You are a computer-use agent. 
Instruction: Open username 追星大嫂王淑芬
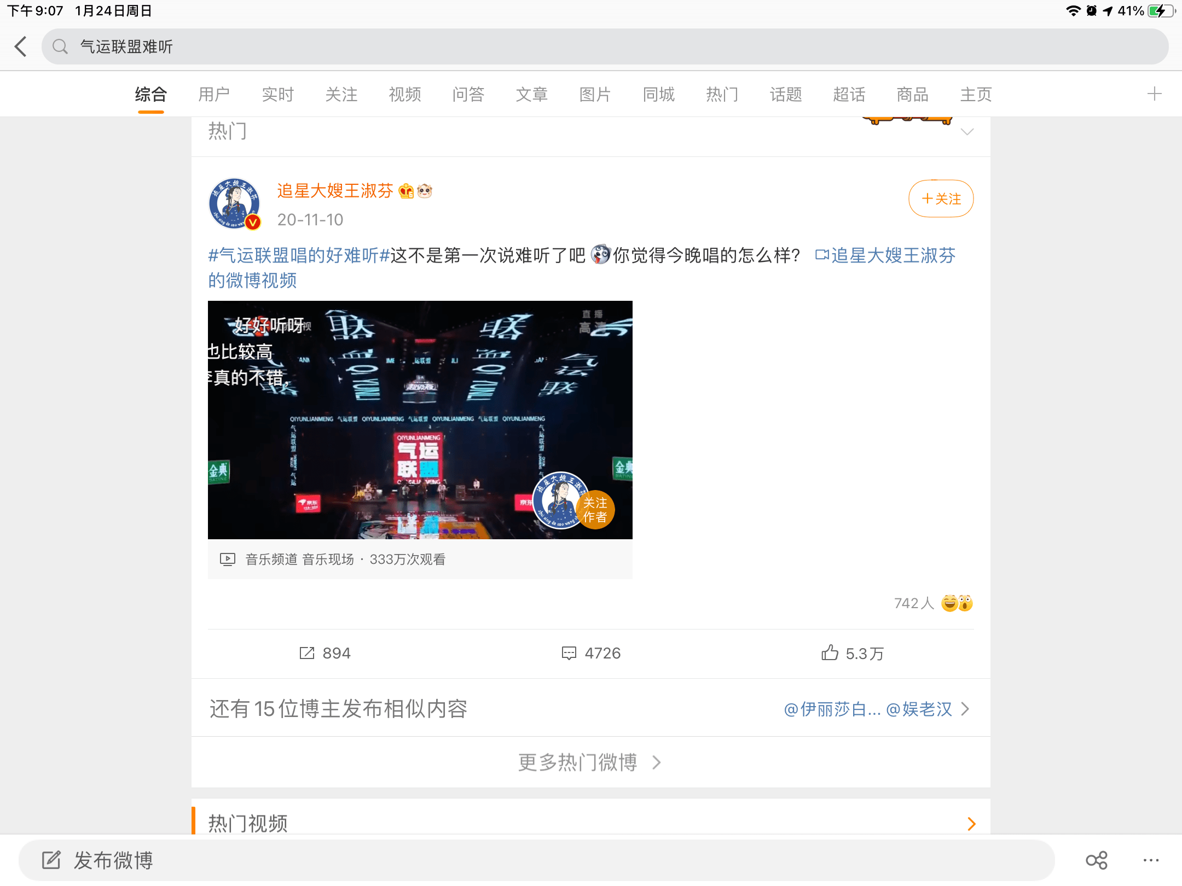[335, 191]
